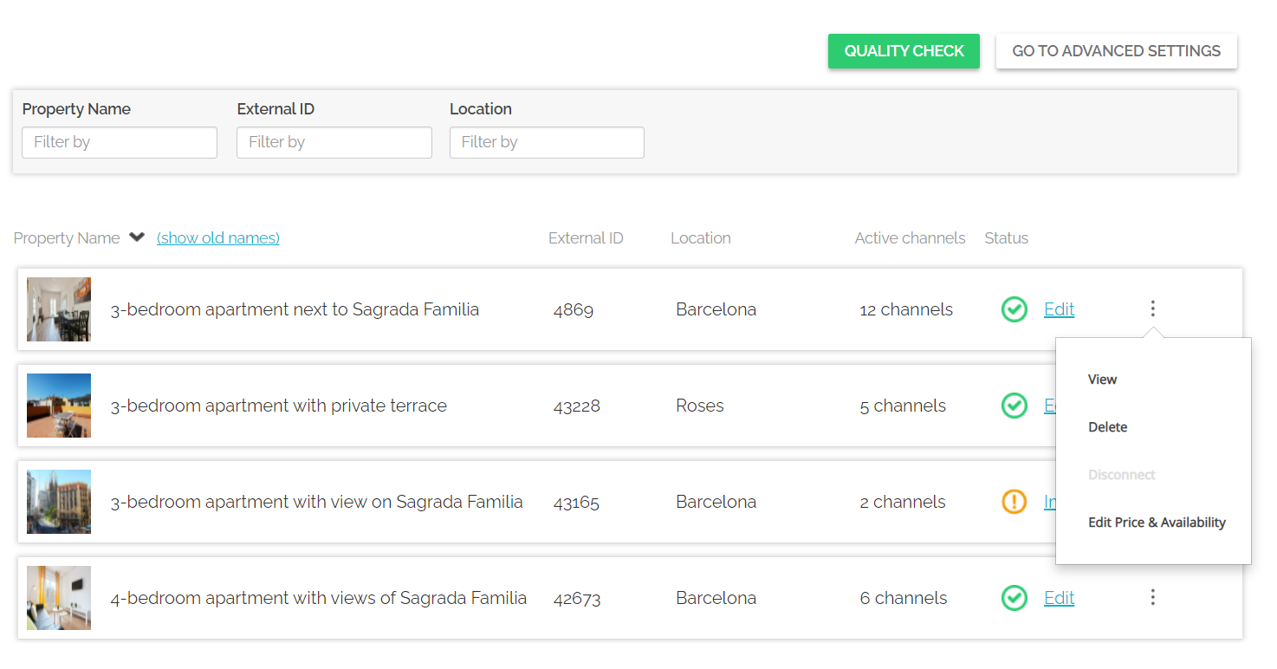Image resolution: width=1277 pixels, height=669 pixels.
Task: Sort by Property Name chevron arrow
Action: coord(137,237)
